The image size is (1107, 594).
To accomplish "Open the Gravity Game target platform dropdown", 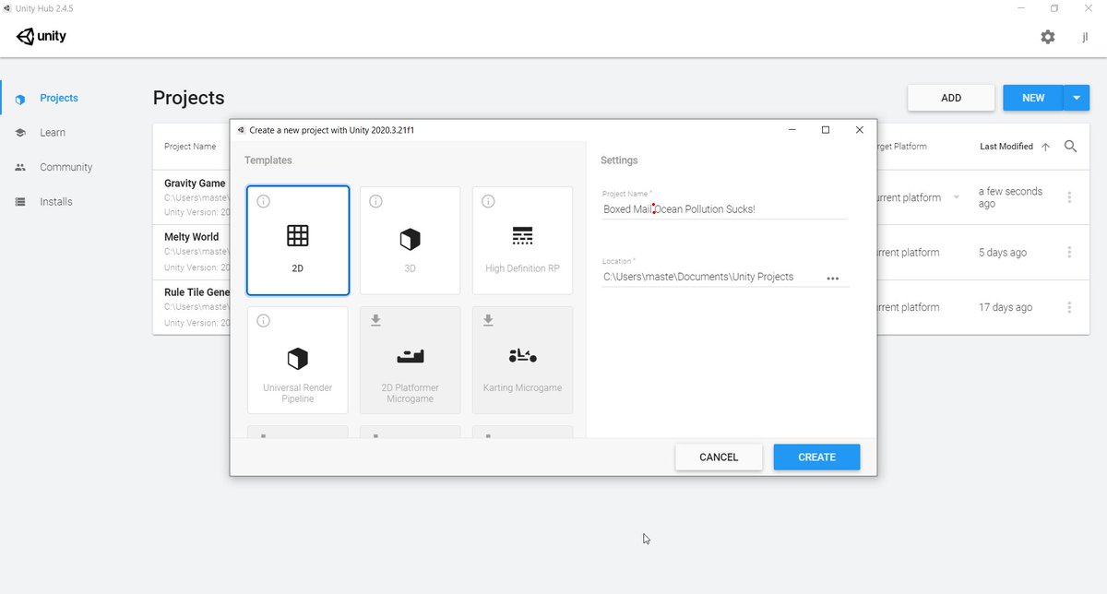I will pyautogui.click(x=956, y=197).
